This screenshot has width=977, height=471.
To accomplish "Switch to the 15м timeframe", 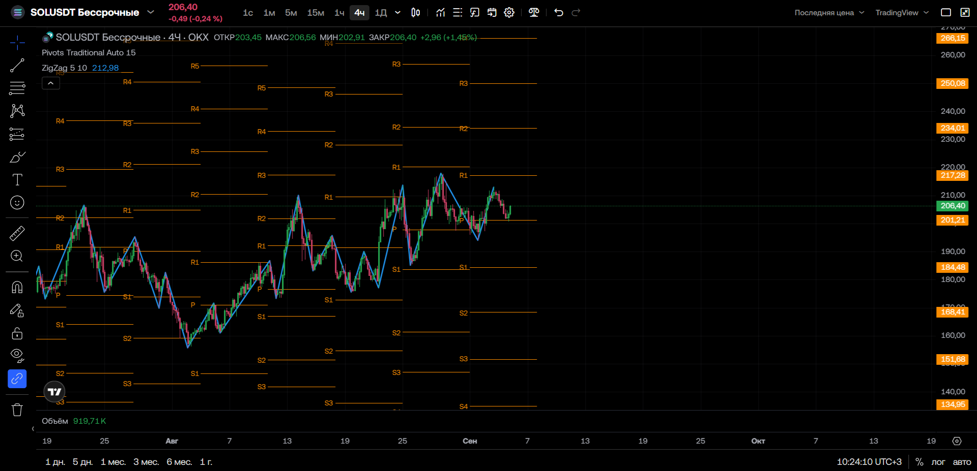I will coord(315,13).
